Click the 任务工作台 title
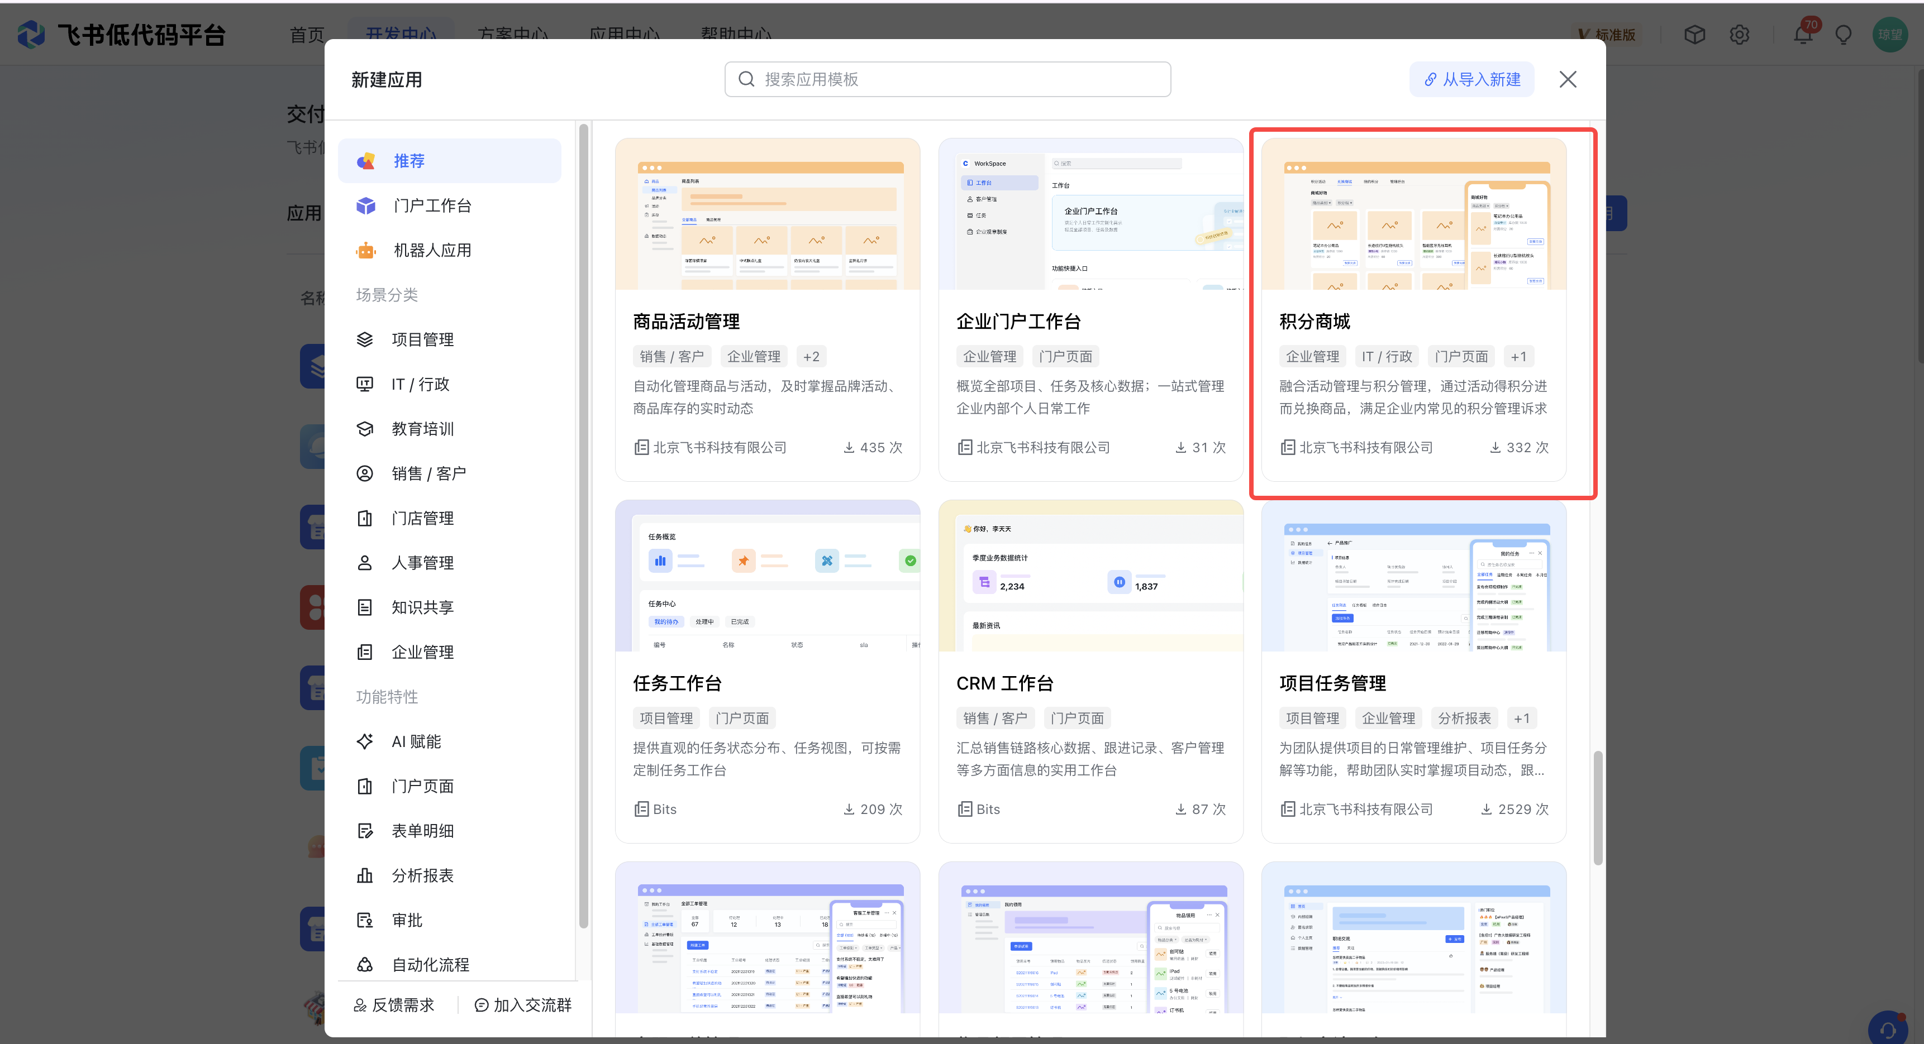The image size is (1924, 1044). (x=678, y=683)
